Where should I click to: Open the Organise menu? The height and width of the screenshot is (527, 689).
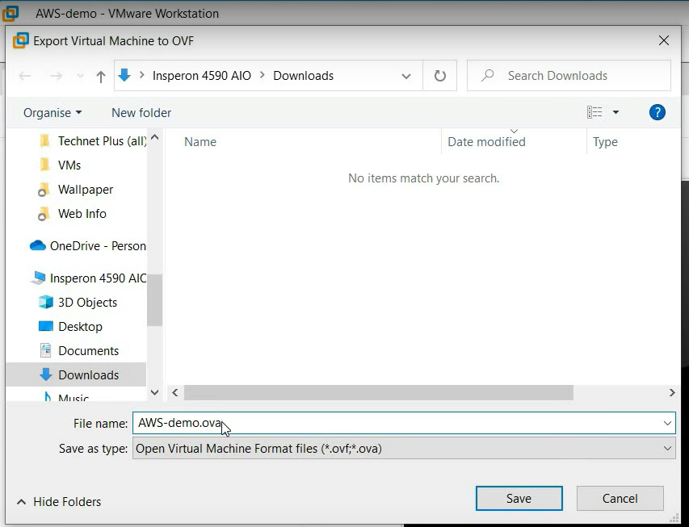[x=53, y=113]
